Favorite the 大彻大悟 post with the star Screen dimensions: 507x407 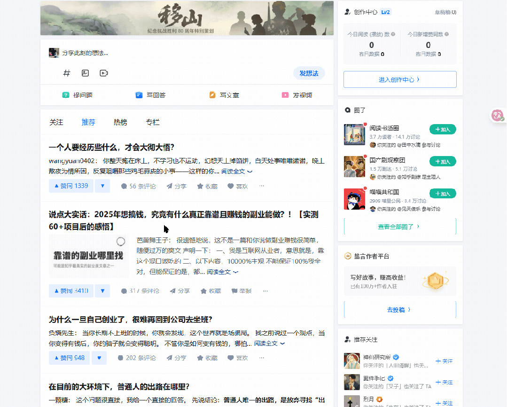[x=207, y=186]
